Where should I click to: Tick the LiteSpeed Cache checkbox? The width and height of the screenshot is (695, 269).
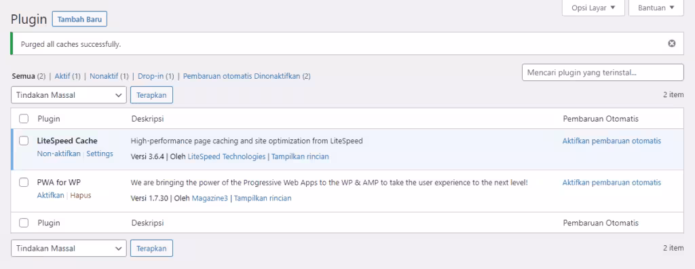pos(24,141)
